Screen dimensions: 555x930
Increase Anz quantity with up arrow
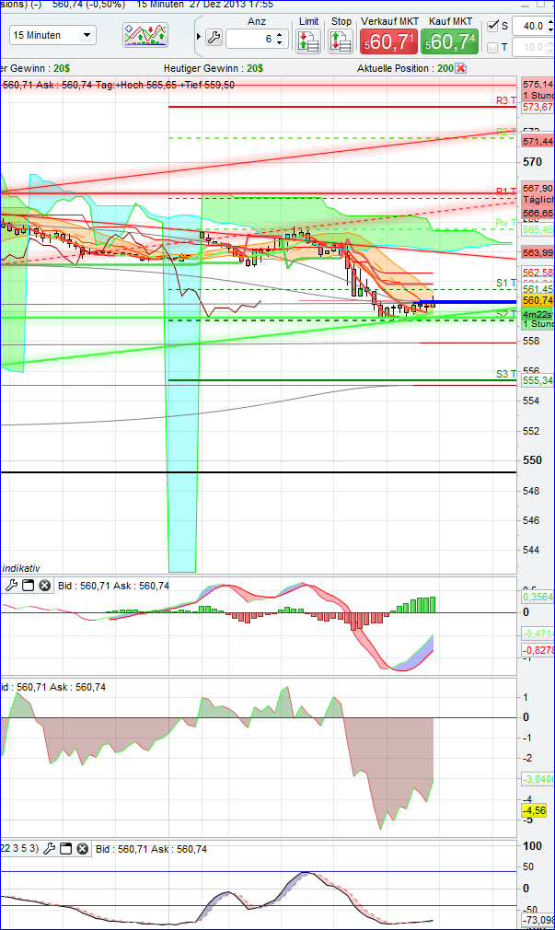pyautogui.click(x=281, y=34)
